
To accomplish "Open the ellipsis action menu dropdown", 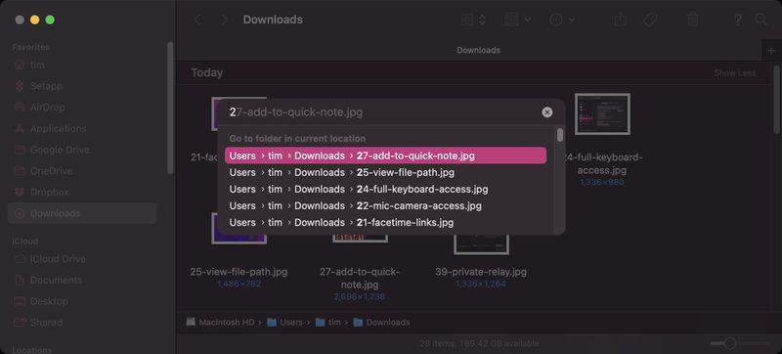I will point(562,20).
